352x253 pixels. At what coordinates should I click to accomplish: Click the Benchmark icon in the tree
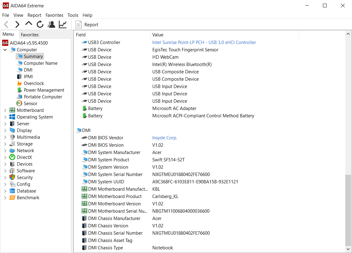click(12, 198)
